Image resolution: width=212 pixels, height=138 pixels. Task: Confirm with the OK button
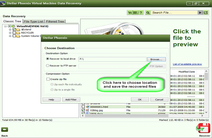[x=140, y=100]
